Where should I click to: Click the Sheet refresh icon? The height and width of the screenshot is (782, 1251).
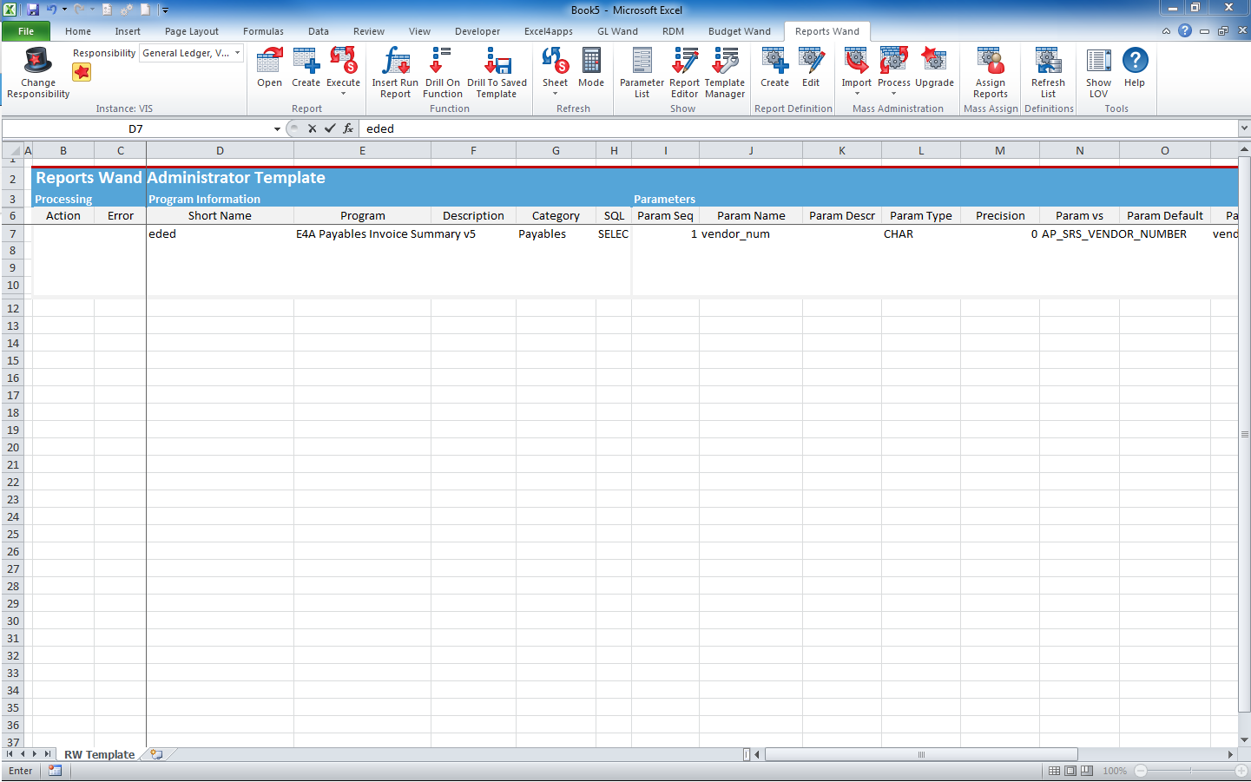pyautogui.click(x=555, y=61)
